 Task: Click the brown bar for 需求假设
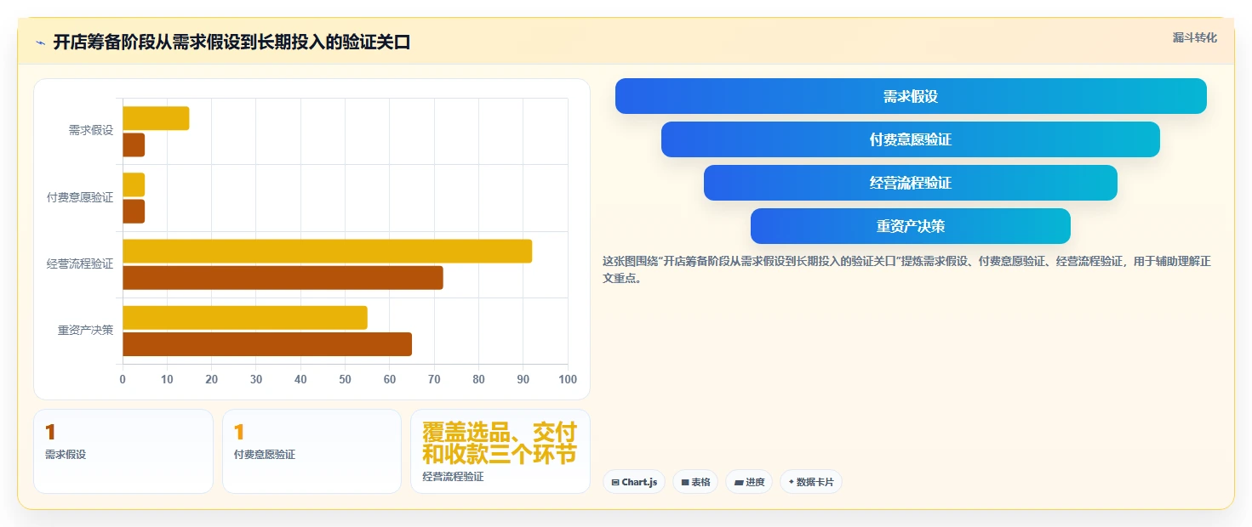(x=134, y=145)
